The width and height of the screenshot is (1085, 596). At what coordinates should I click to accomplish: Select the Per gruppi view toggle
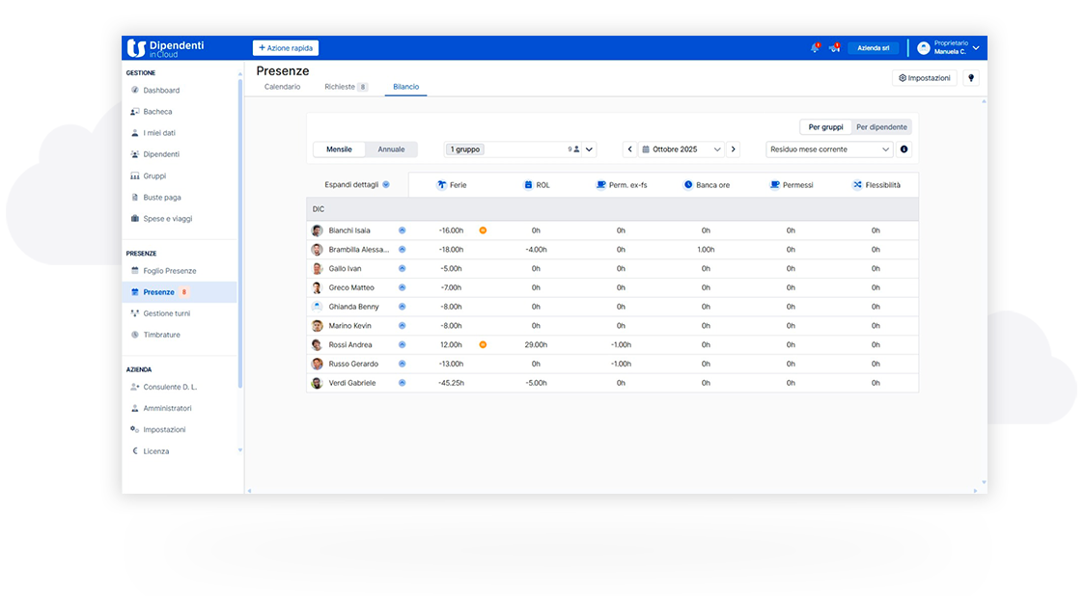point(825,127)
